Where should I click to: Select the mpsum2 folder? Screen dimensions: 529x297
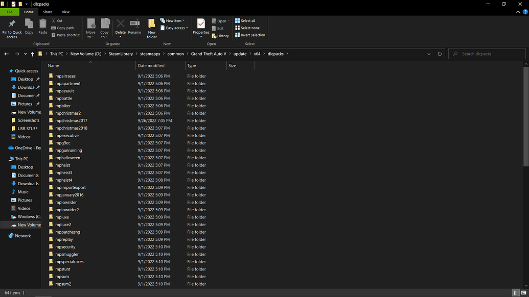click(63, 284)
